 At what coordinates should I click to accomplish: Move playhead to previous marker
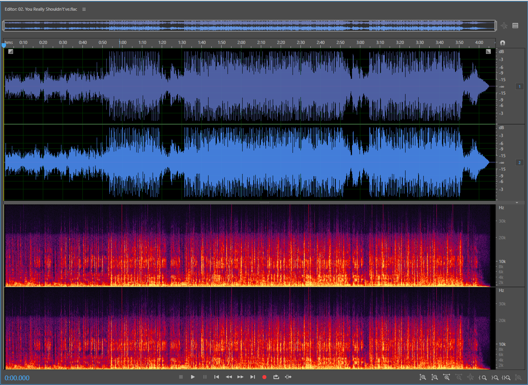pyautogui.click(x=216, y=377)
